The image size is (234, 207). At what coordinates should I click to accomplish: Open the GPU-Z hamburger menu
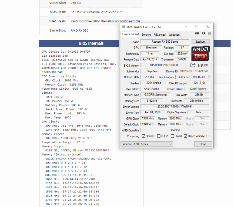coord(209,33)
